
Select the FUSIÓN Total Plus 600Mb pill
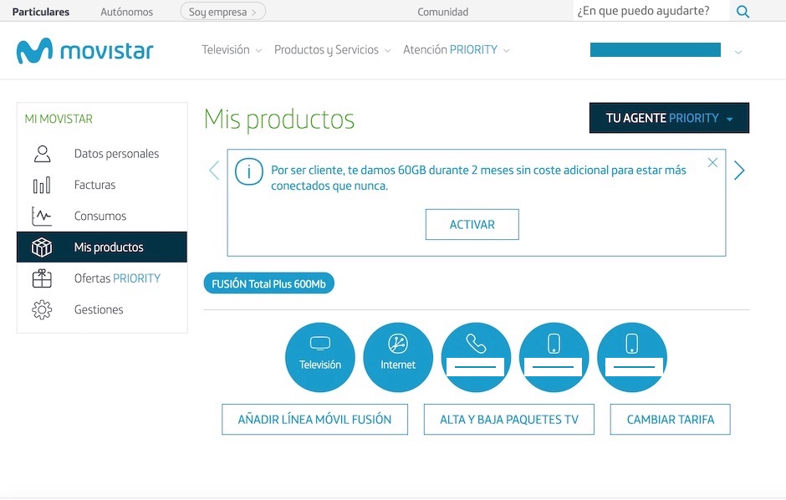point(268,283)
